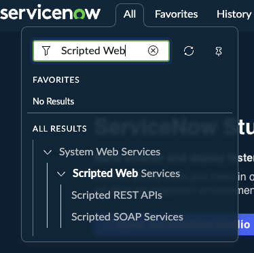
Task: Click the No Results text
Action: pyautogui.click(x=54, y=101)
